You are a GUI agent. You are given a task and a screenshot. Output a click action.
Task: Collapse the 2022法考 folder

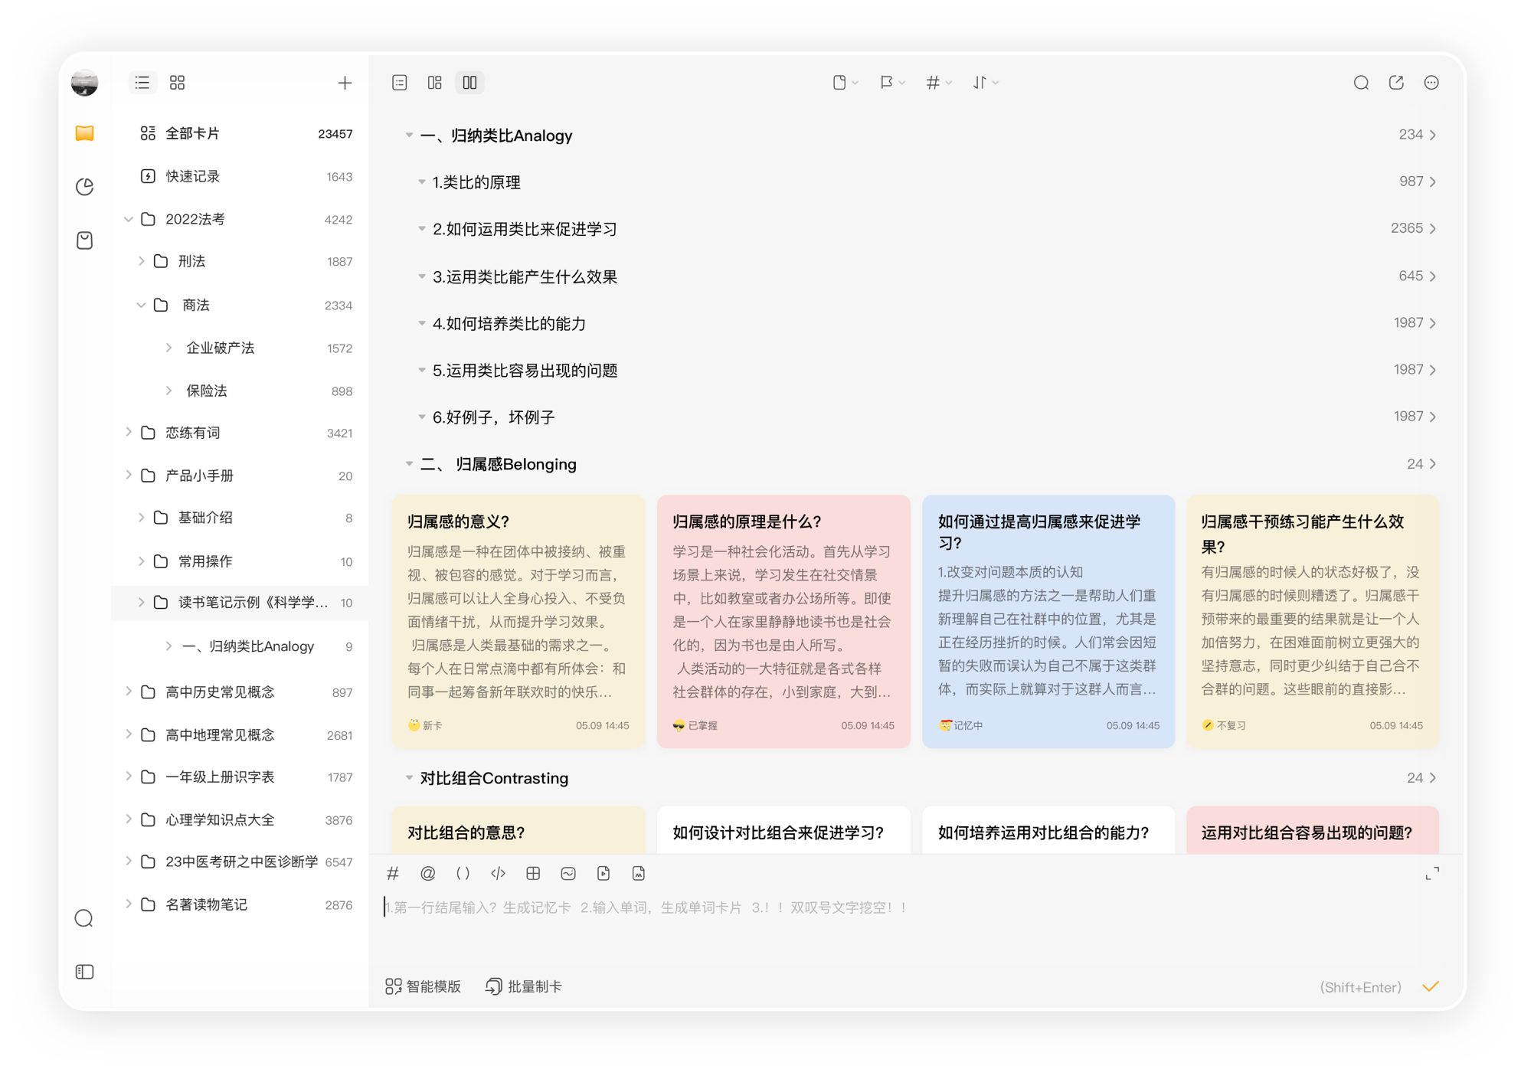coord(129,219)
